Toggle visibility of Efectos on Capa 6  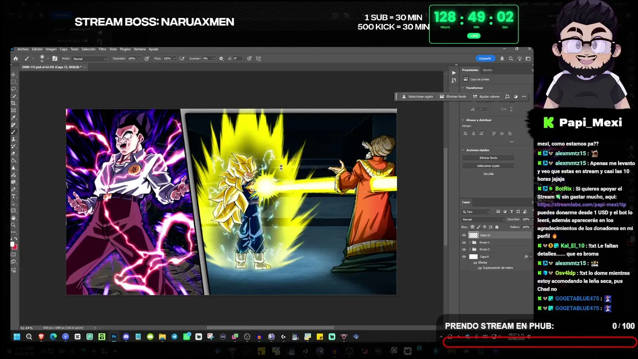point(475,263)
